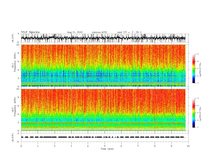Click the '-7' label on ch.2 color bar
Screen dimensions: 212x164
click(x=198, y=128)
